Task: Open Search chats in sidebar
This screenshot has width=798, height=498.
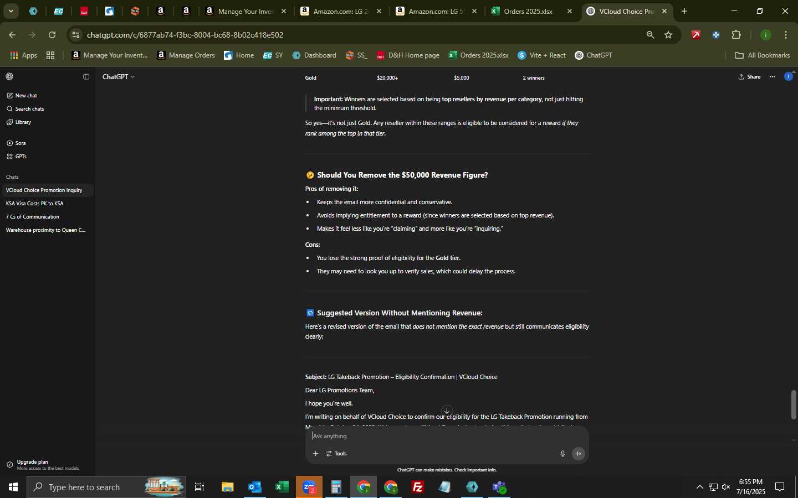Action: [25, 109]
